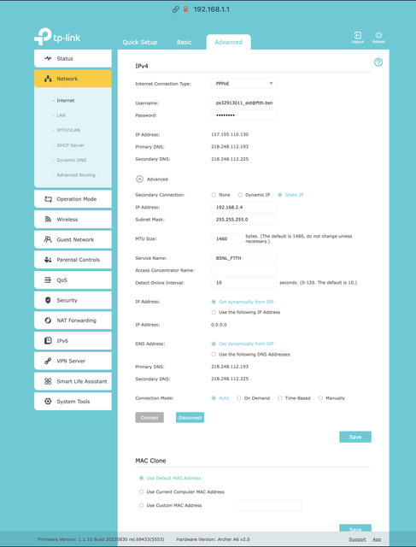Viewport: 416px width, 547px height.
Task: Click the Firmware Version text in footer
Action: (x=101, y=539)
